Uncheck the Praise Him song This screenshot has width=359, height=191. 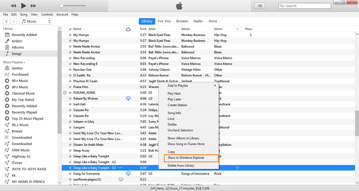(x=70, y=87)
